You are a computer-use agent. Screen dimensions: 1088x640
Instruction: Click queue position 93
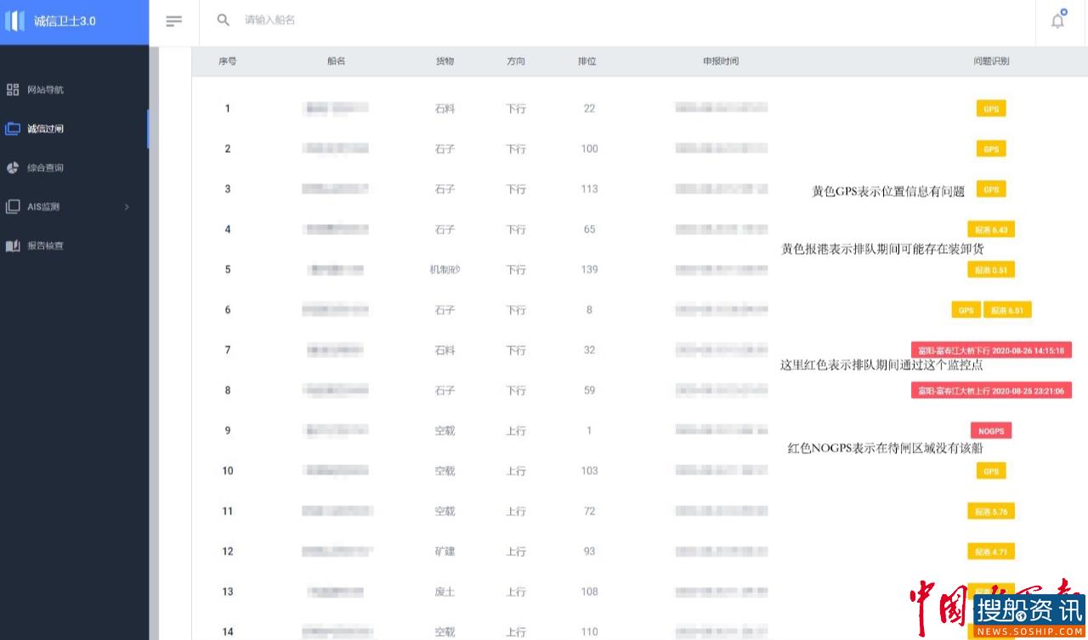[590, 552]
